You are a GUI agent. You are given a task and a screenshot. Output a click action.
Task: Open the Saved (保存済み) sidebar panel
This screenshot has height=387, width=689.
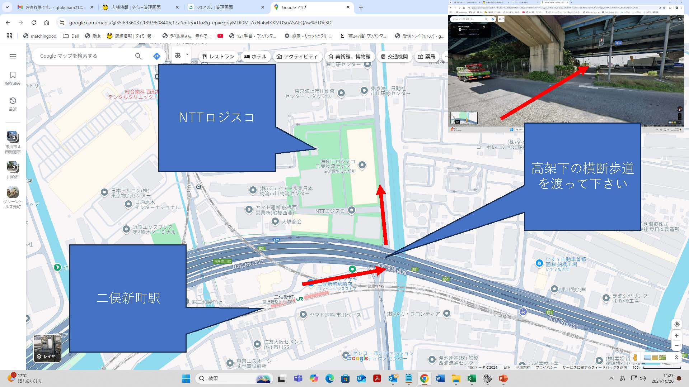[13, 78]
